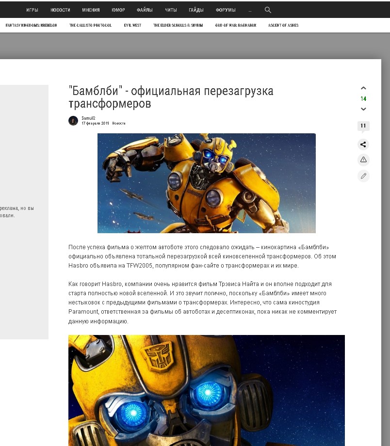
Task: Go to the ФАЙЛЫ section
Action: click(145, 10)
